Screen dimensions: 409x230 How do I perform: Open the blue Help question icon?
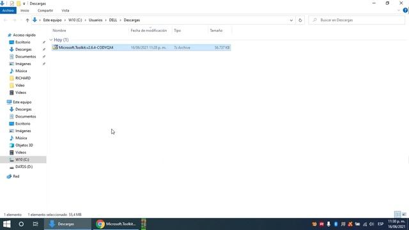tap(405, 10)
